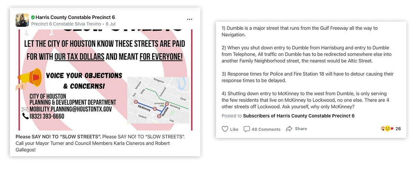Viewport: 416px width, 173px height.
Task: Open the three-dot post options menu
Action: click(x=190, y=19)
